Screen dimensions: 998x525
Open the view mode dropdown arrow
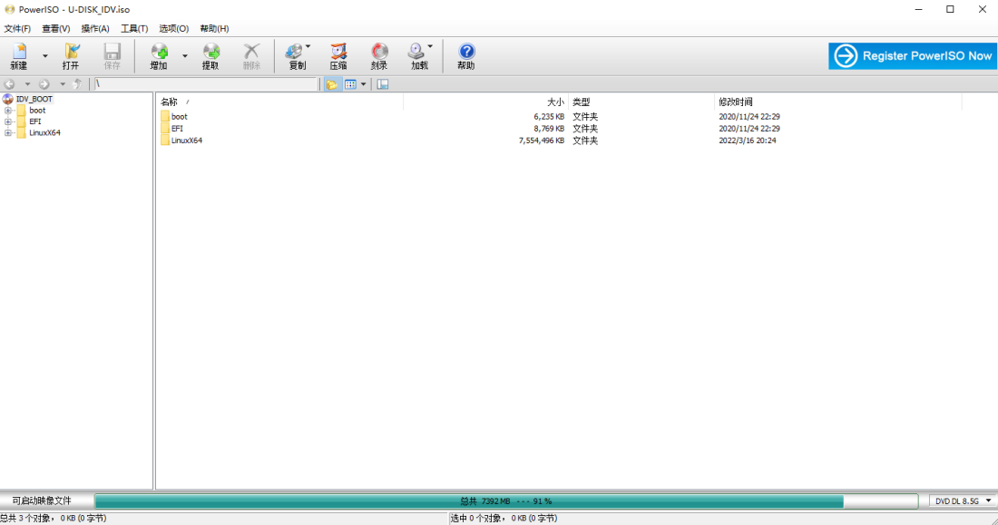364,84
